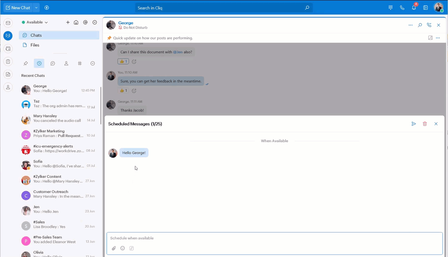Screen dimensions: 448x257
Task: Open the Taz bot chat
Action: coord(59,104)
